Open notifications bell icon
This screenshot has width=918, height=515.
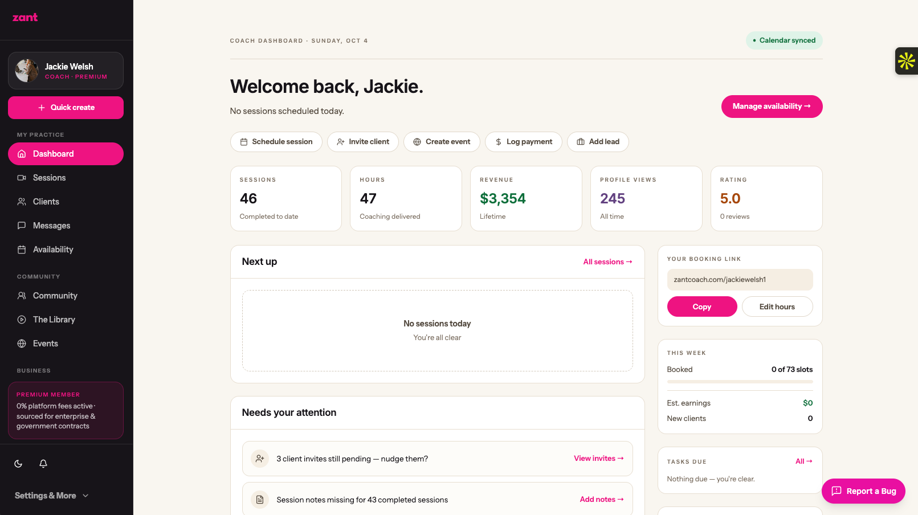coord(43,464)
